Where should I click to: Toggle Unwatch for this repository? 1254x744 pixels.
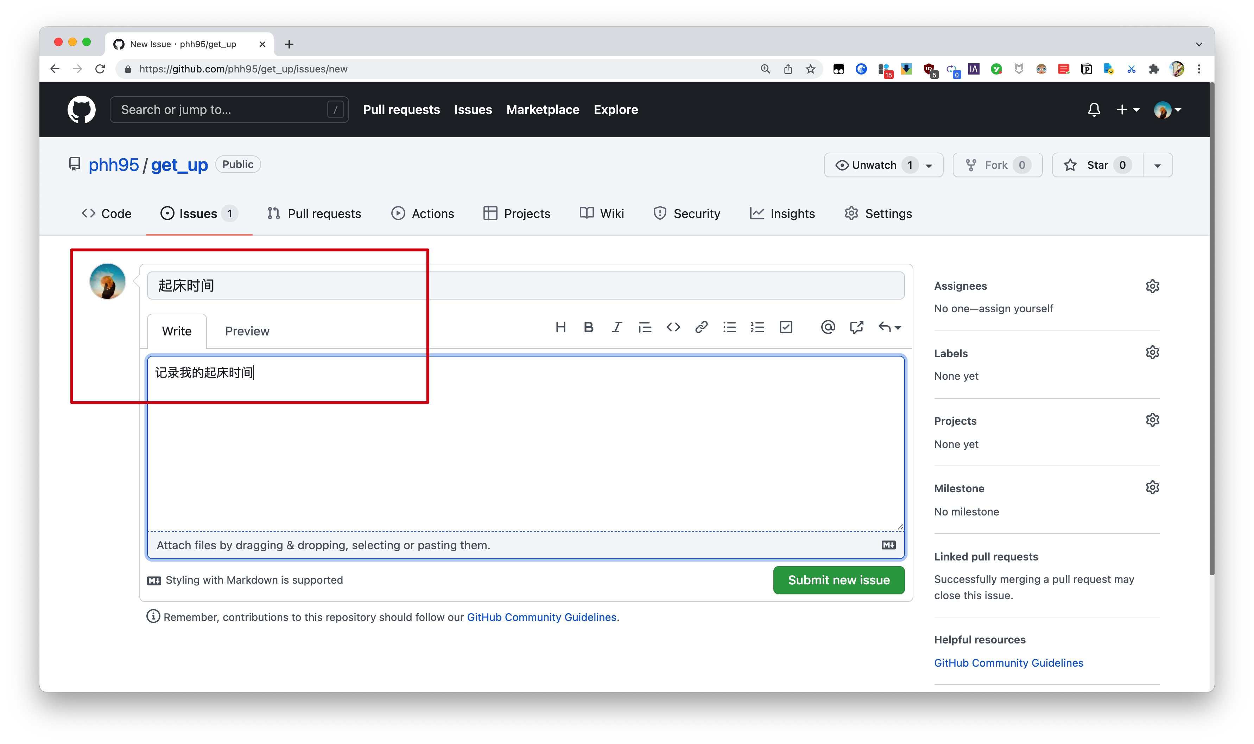pyautogui.click(x=874, y=165)
